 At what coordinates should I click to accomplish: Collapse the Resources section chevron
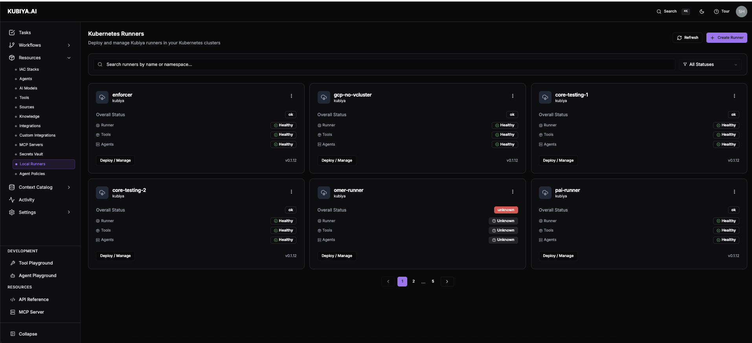point(69,58)
